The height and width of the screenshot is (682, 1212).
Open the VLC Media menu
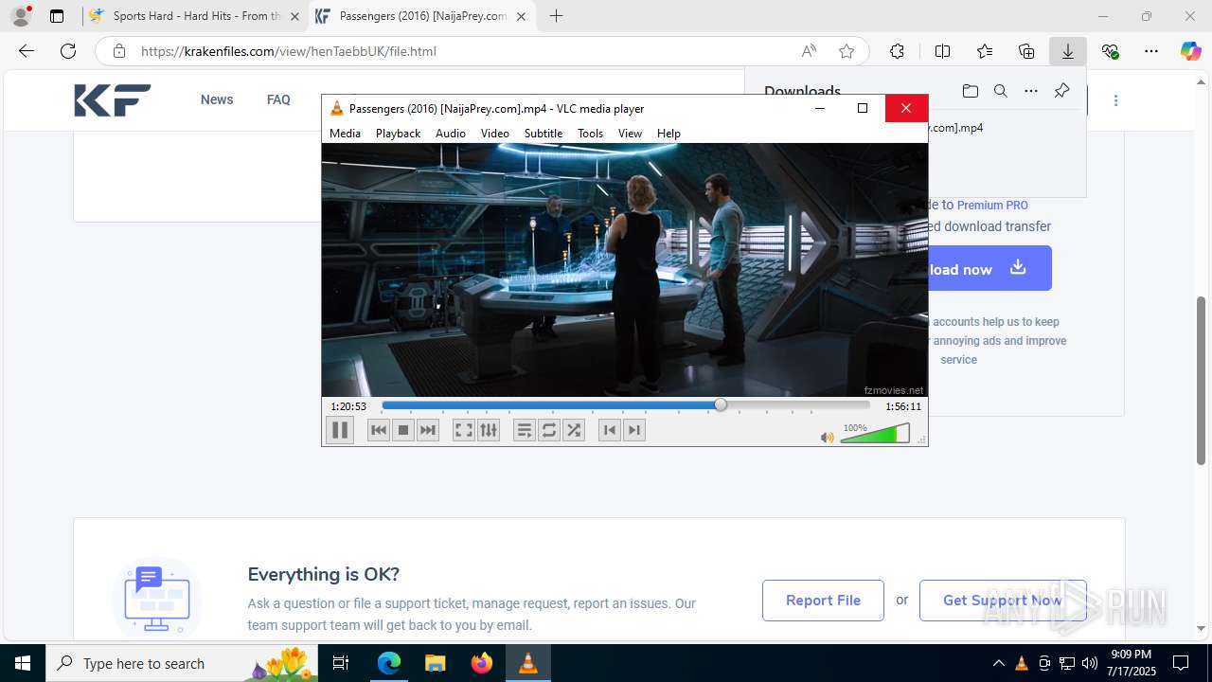point(345,134)
